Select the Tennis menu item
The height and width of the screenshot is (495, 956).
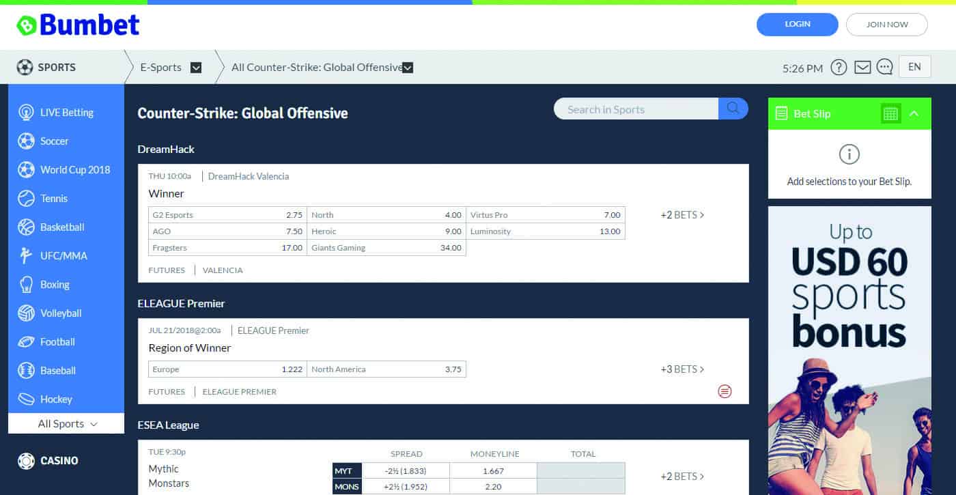66,199
